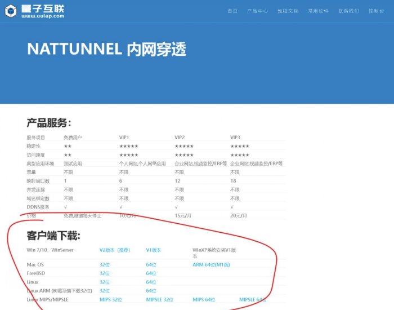This screenshot has width=394, height=310.
Task: Download the Mac OS 32位 client
Action: (x=105, y=265)
